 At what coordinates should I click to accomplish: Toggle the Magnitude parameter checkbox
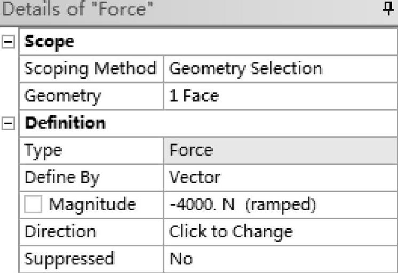pyautogui.click(x=35, y=205)
